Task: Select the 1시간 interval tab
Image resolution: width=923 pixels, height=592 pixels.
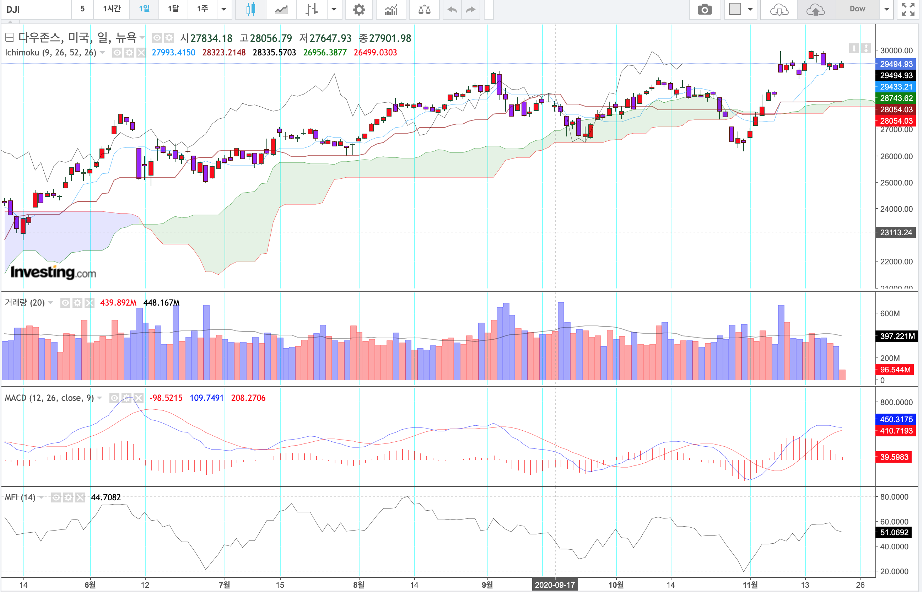Action: [x=112, y=9]
